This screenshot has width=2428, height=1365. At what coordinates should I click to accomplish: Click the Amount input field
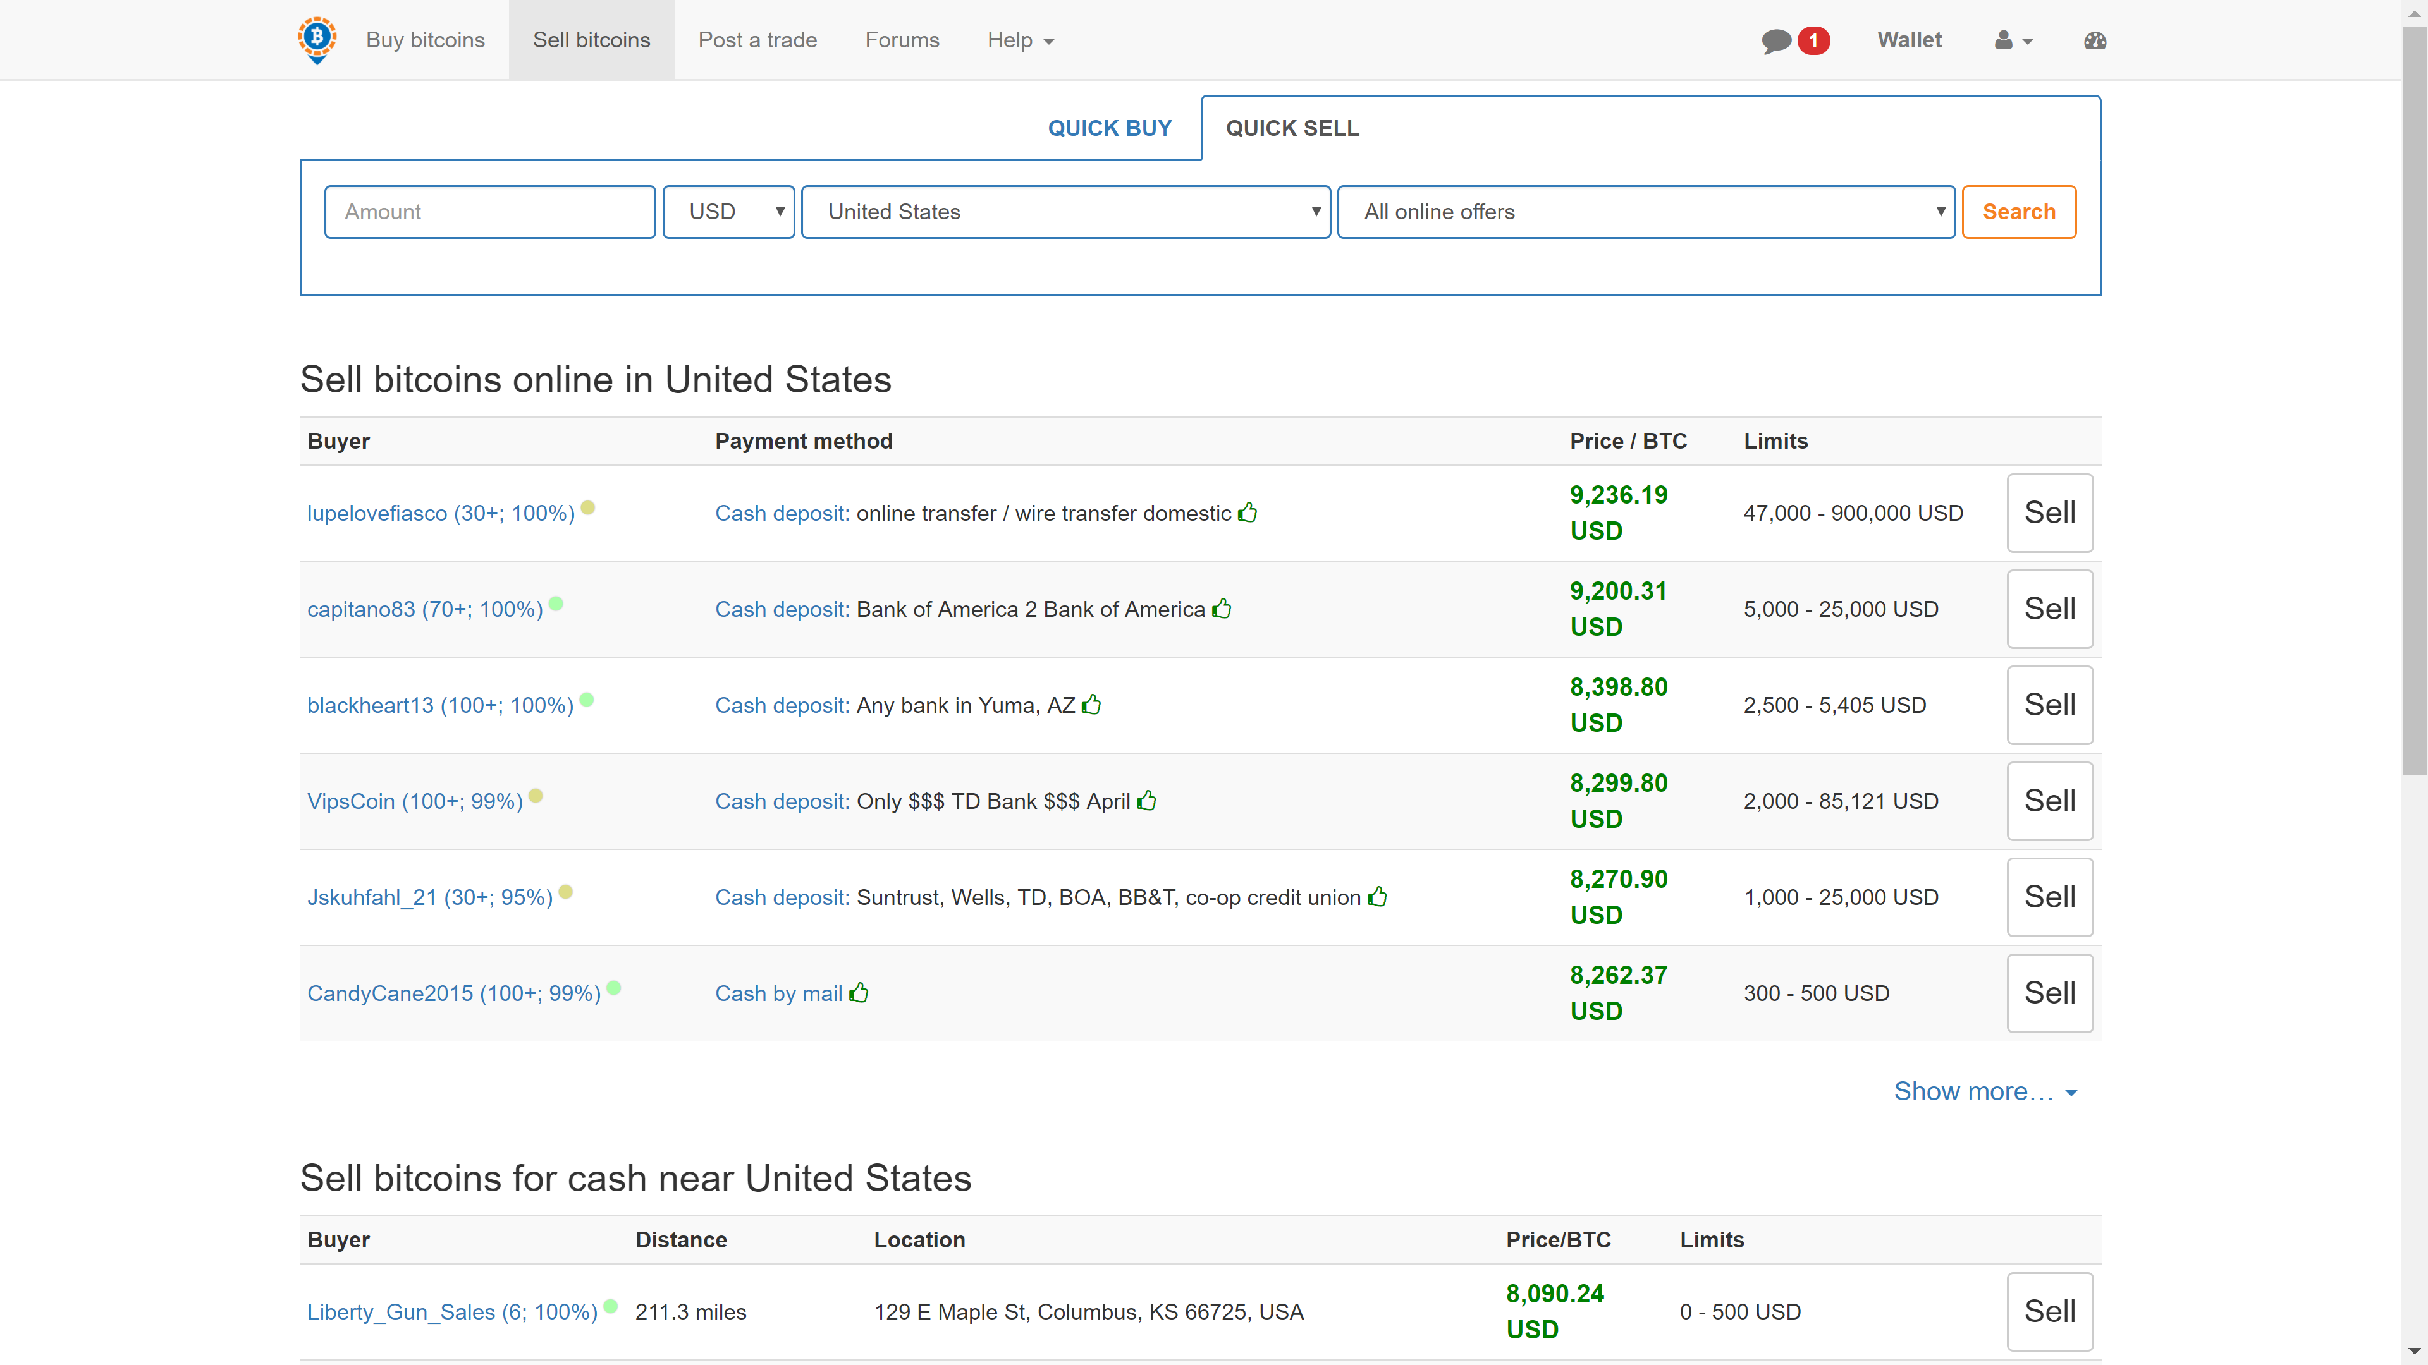tap(489, 212)
